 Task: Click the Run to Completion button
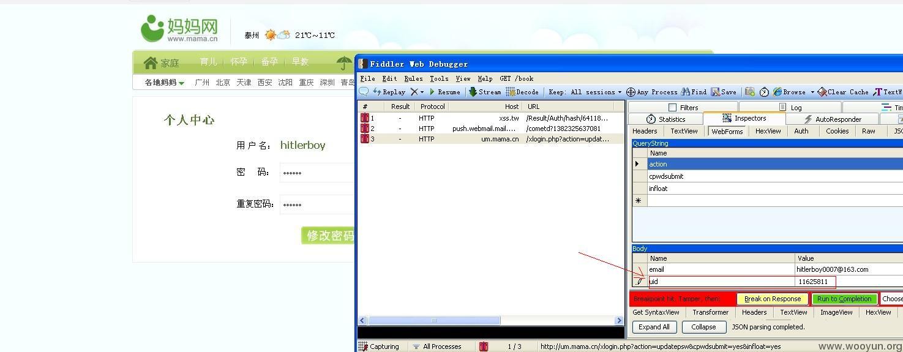(844, 299)
